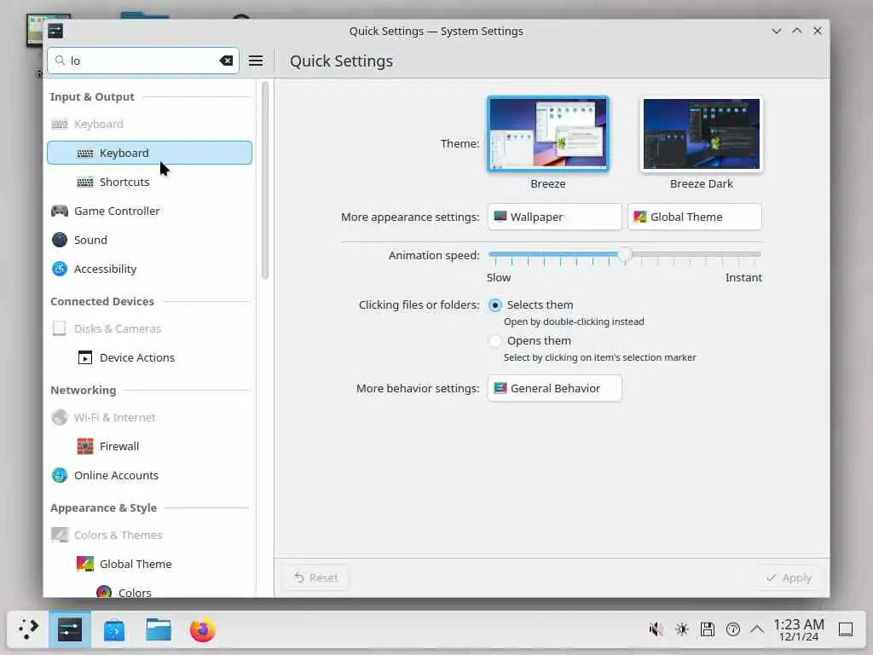Viewport: 873px width, 655px height.
Task: Click the Online Accounts globe icon
Action: [60, 475]
